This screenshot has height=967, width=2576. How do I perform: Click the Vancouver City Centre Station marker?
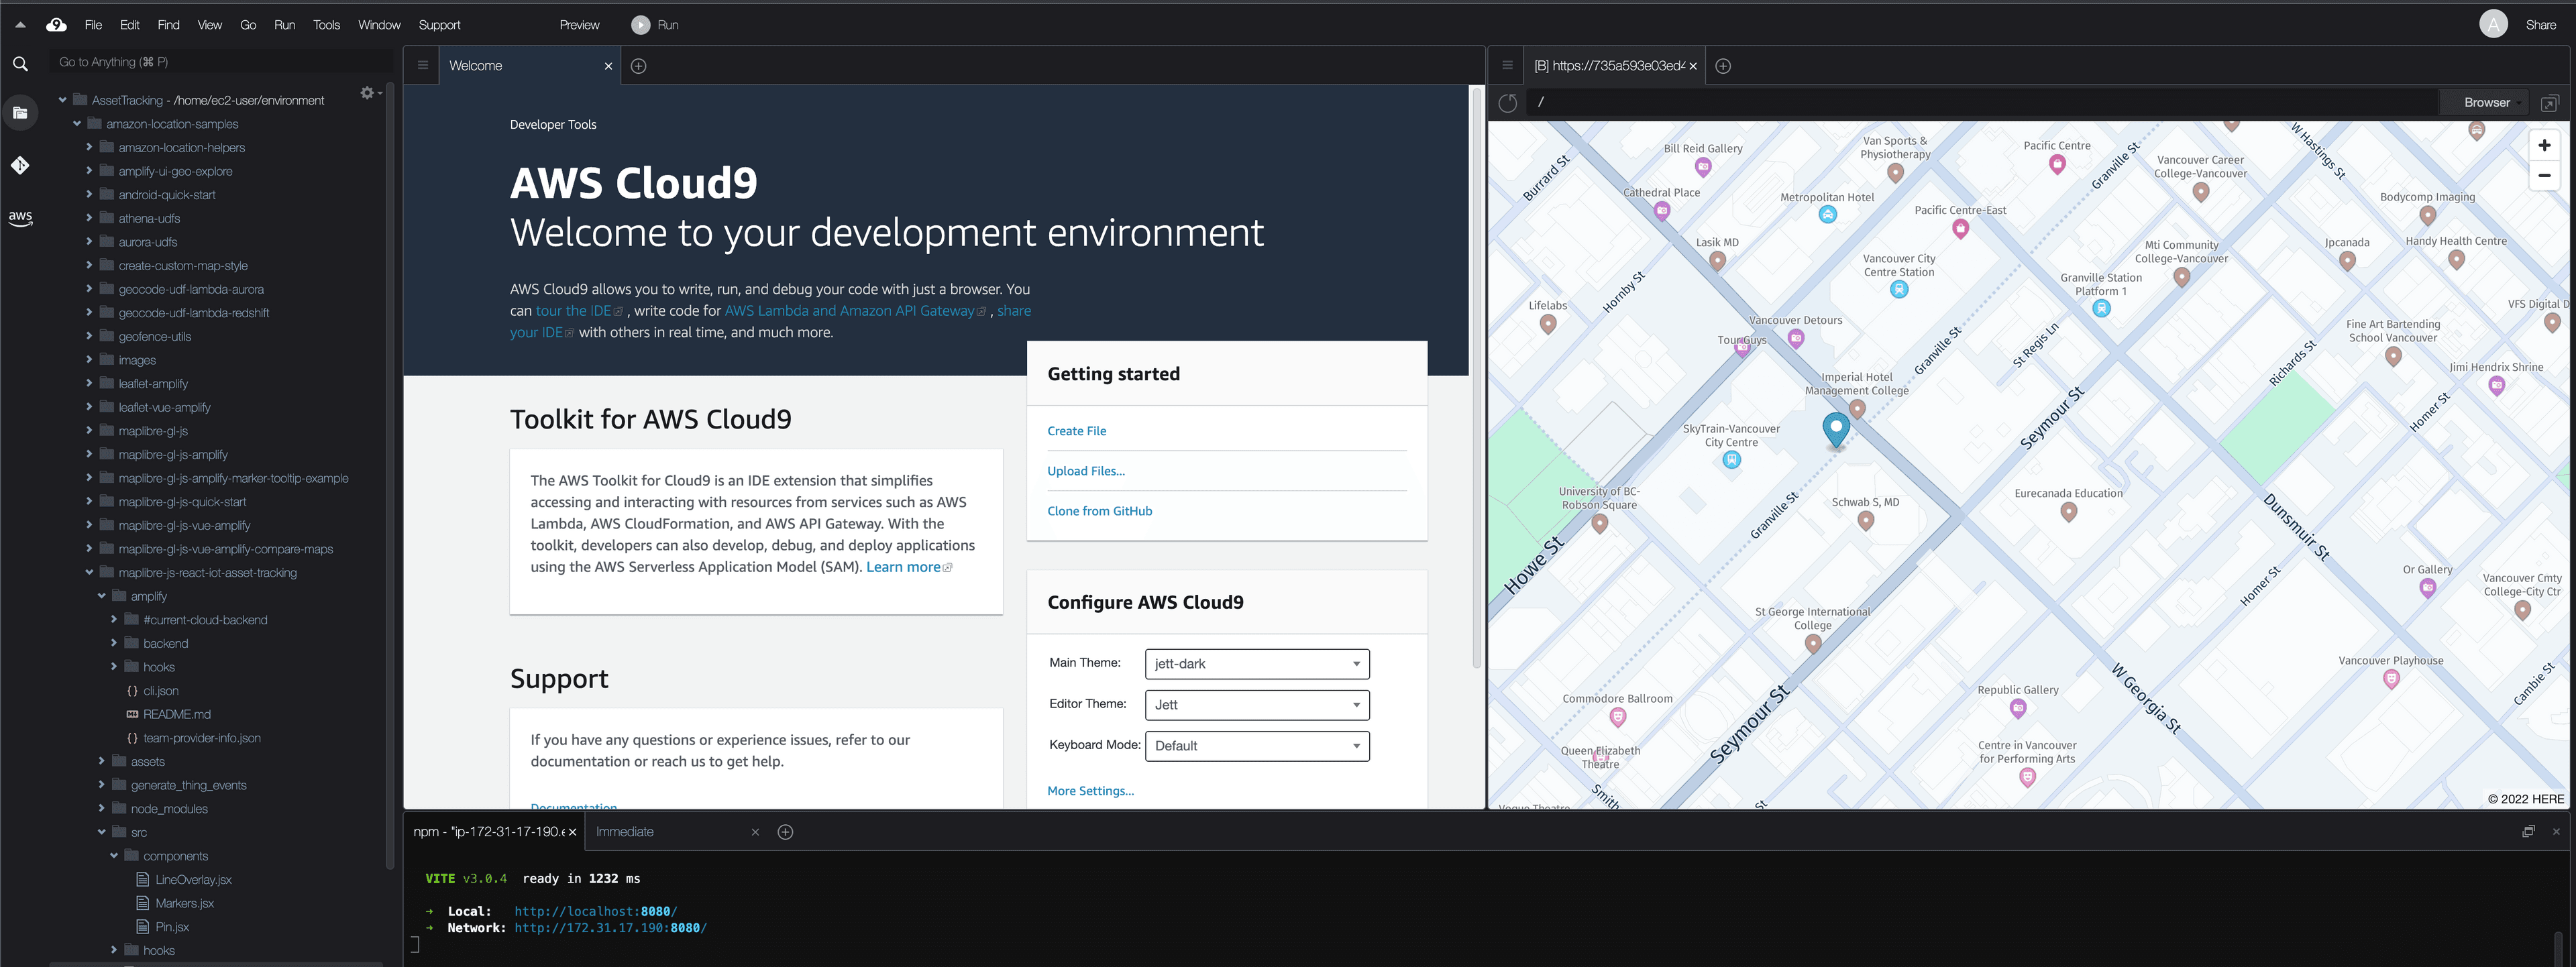click(1899, 290)
